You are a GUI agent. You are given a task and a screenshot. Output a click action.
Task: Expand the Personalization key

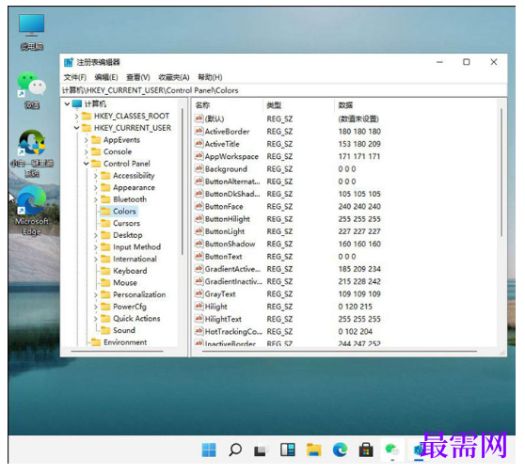point(95,295)
